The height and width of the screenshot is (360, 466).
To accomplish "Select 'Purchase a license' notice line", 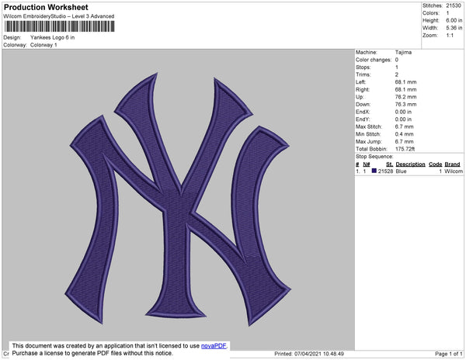I will pos(92,353).
